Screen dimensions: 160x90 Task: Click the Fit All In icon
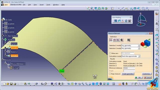72,84
